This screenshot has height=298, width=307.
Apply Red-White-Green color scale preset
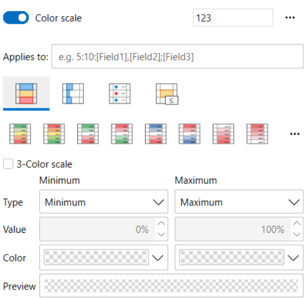pyautogui.click(x=122, y=134)
